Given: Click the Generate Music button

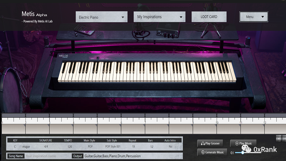Looking at the screenshot, I should pos(212,152).
